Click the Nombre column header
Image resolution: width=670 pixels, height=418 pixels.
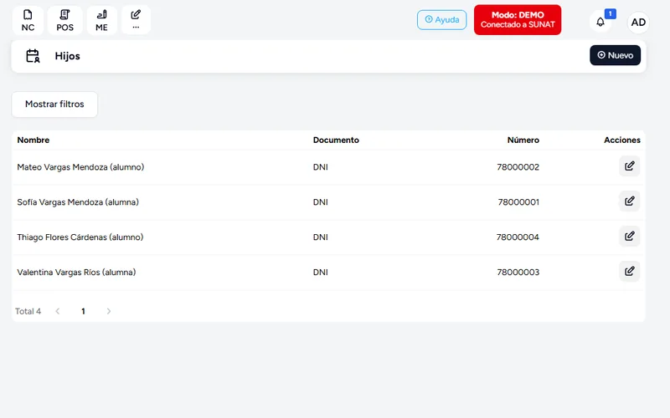coord(33,140)
